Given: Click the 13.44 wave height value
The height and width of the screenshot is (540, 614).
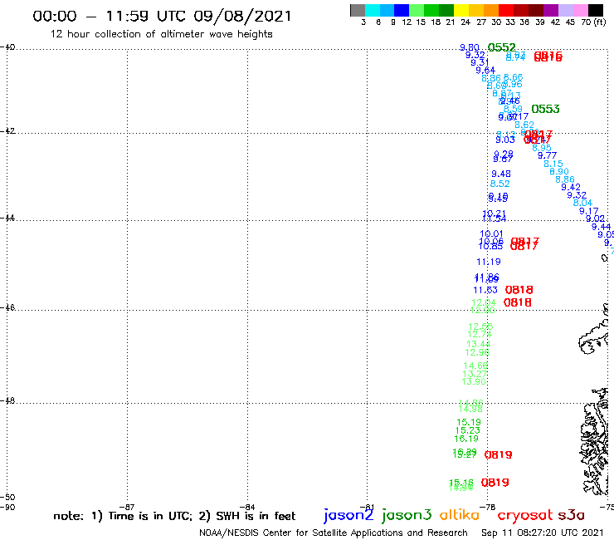Looking at the screenshot, I should 478,344.
